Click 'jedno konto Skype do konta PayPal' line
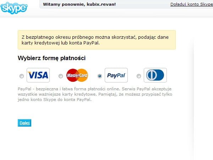 point(55,100)
